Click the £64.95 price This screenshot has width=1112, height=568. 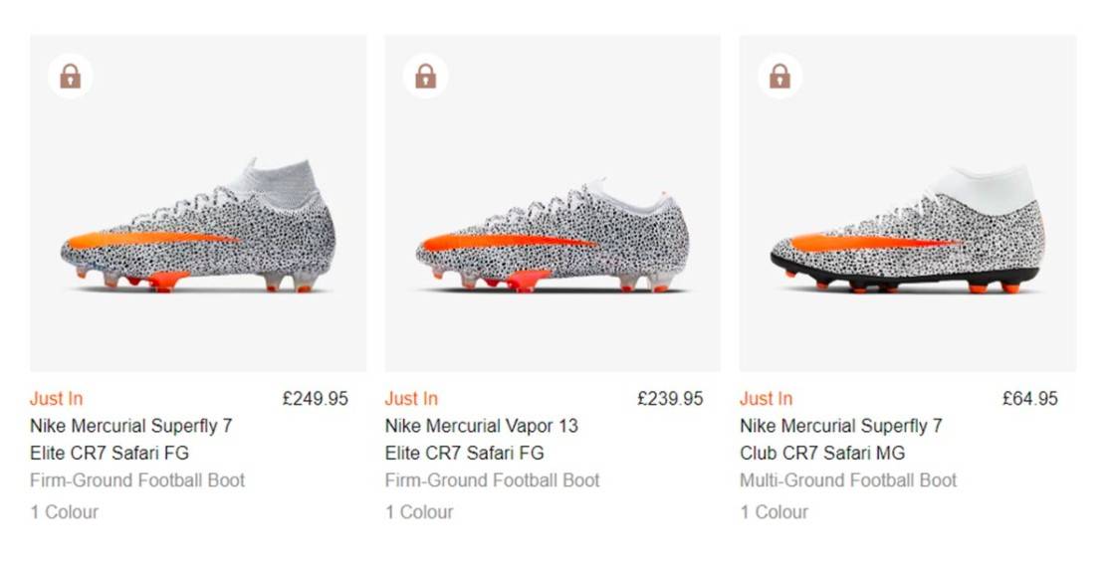coord(1029,399)
